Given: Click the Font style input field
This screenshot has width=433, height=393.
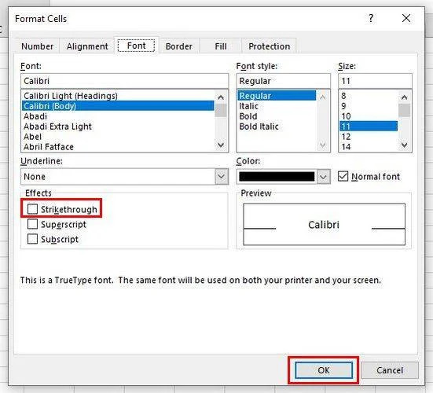Looking at the screenshot, I should pyautogui.click(x=284, y=81).
